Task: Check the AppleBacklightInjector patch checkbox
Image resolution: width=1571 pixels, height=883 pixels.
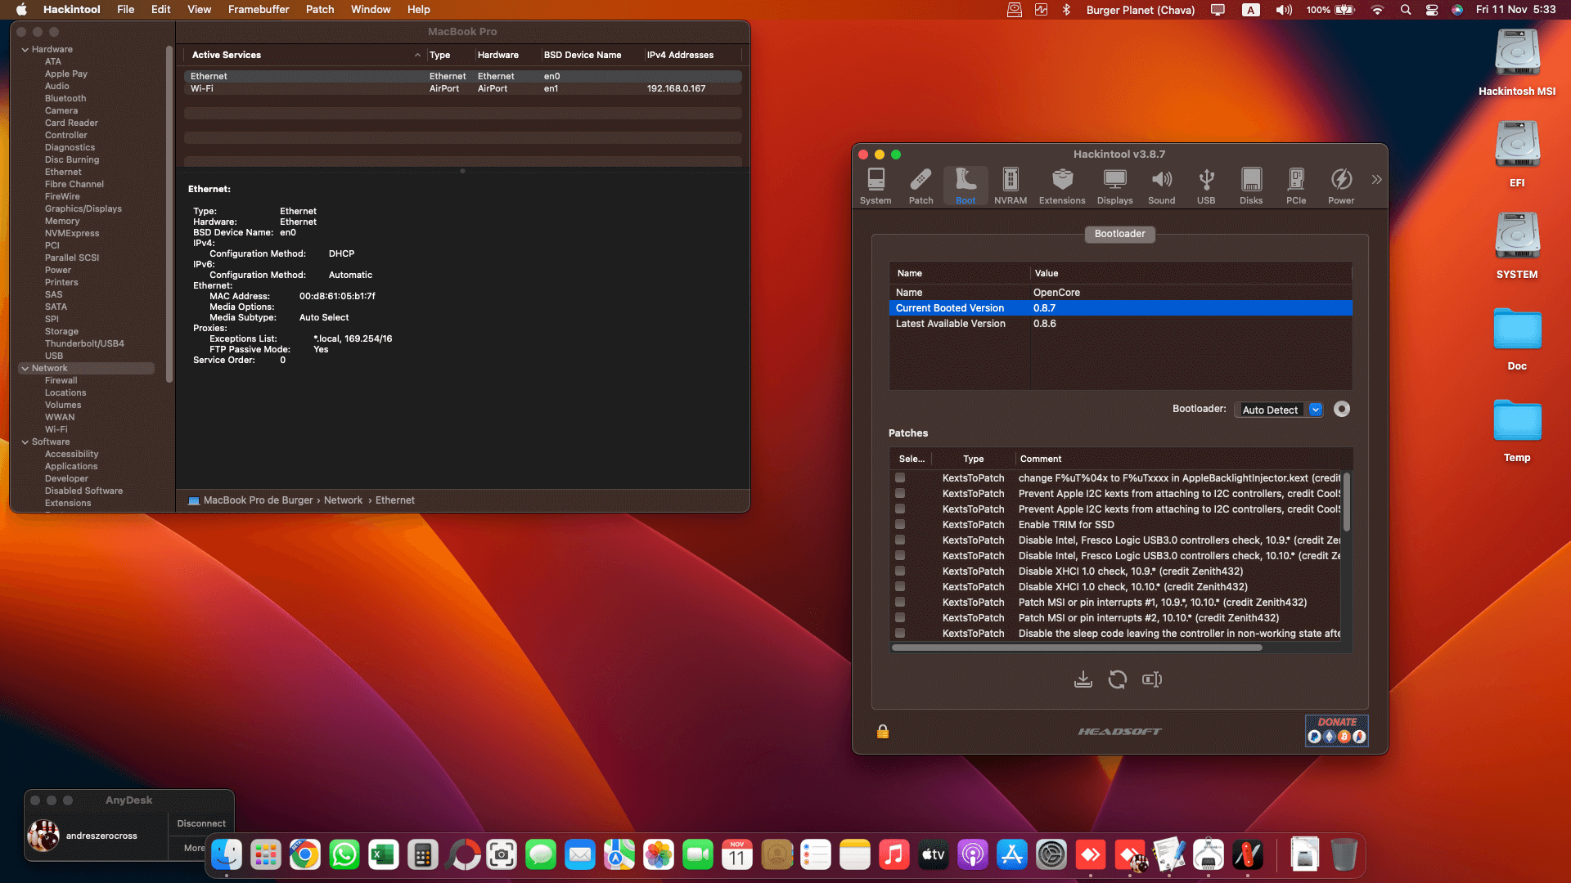Action: point(901,477)
